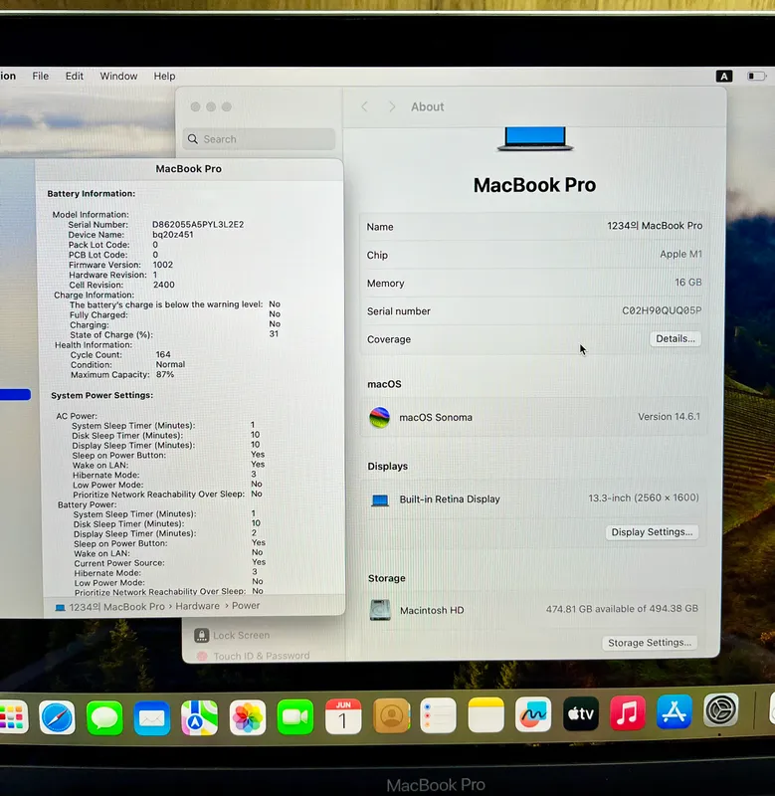Click 'Battery Information:' heading
This screenshot has width=775, height=796.
tap(92, 193)
